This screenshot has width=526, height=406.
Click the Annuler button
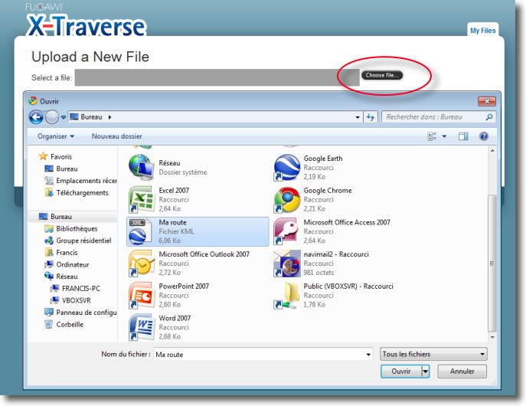[x=462, y=372]
